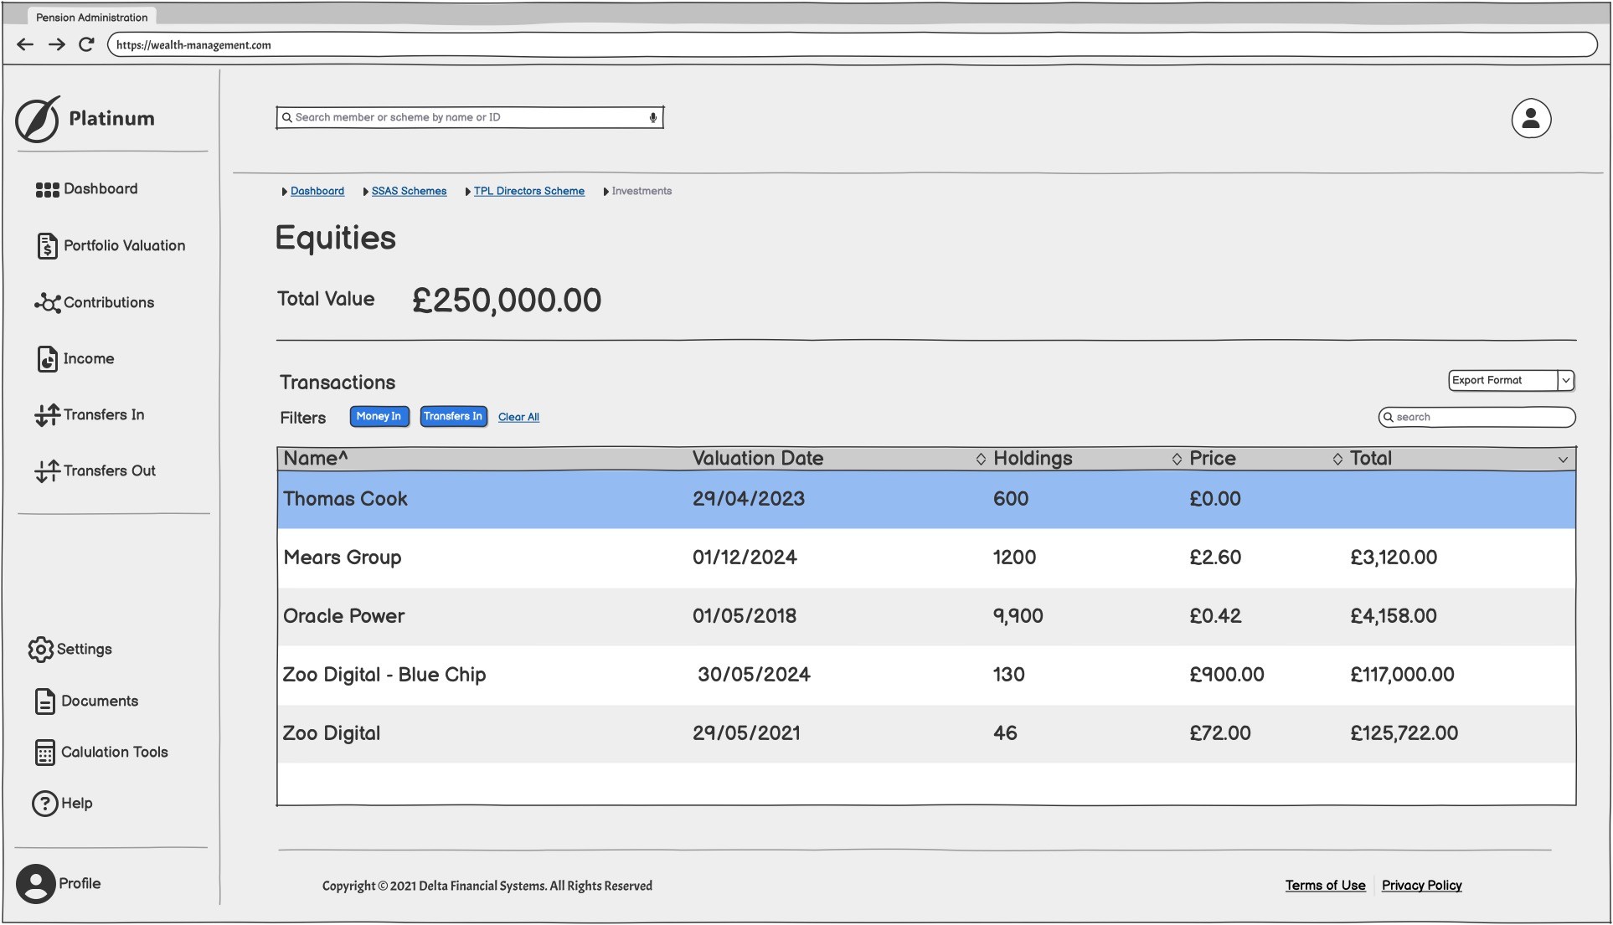This screenshot has width=1613, height=925.
Task: Switch to the Pension Administration browser tab
Action: click(91, 18)
